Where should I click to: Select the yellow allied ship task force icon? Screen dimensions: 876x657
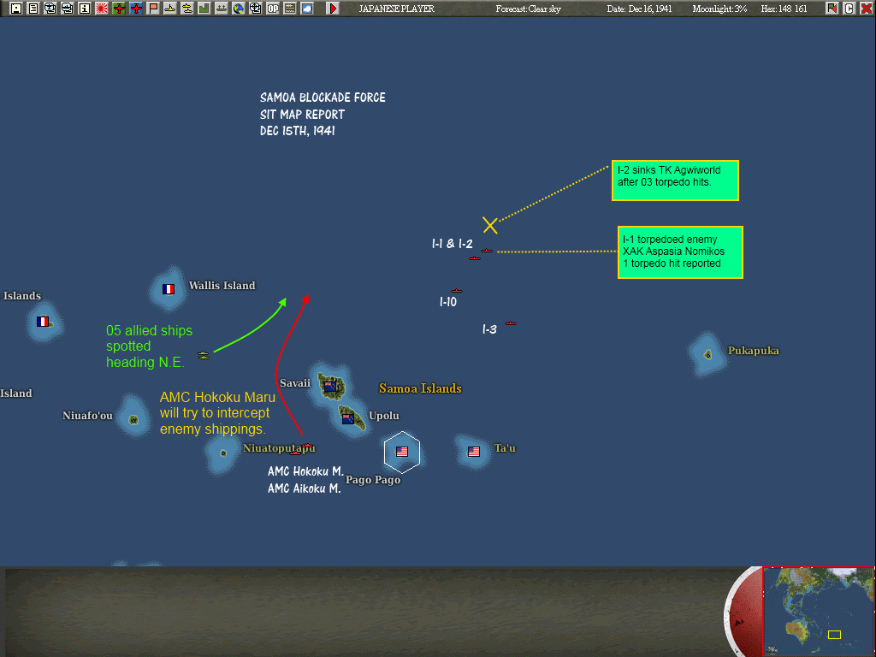pyautogui.click(x=204, y=355)
